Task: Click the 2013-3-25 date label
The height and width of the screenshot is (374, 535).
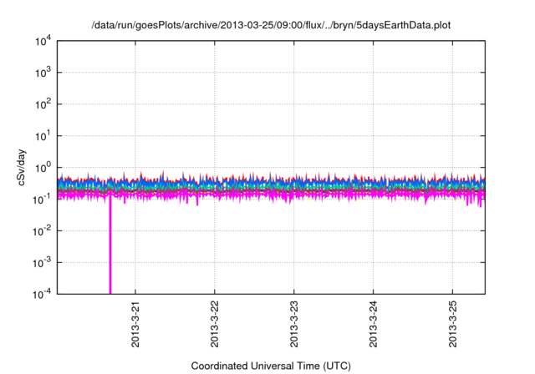Action: (453, 324)
